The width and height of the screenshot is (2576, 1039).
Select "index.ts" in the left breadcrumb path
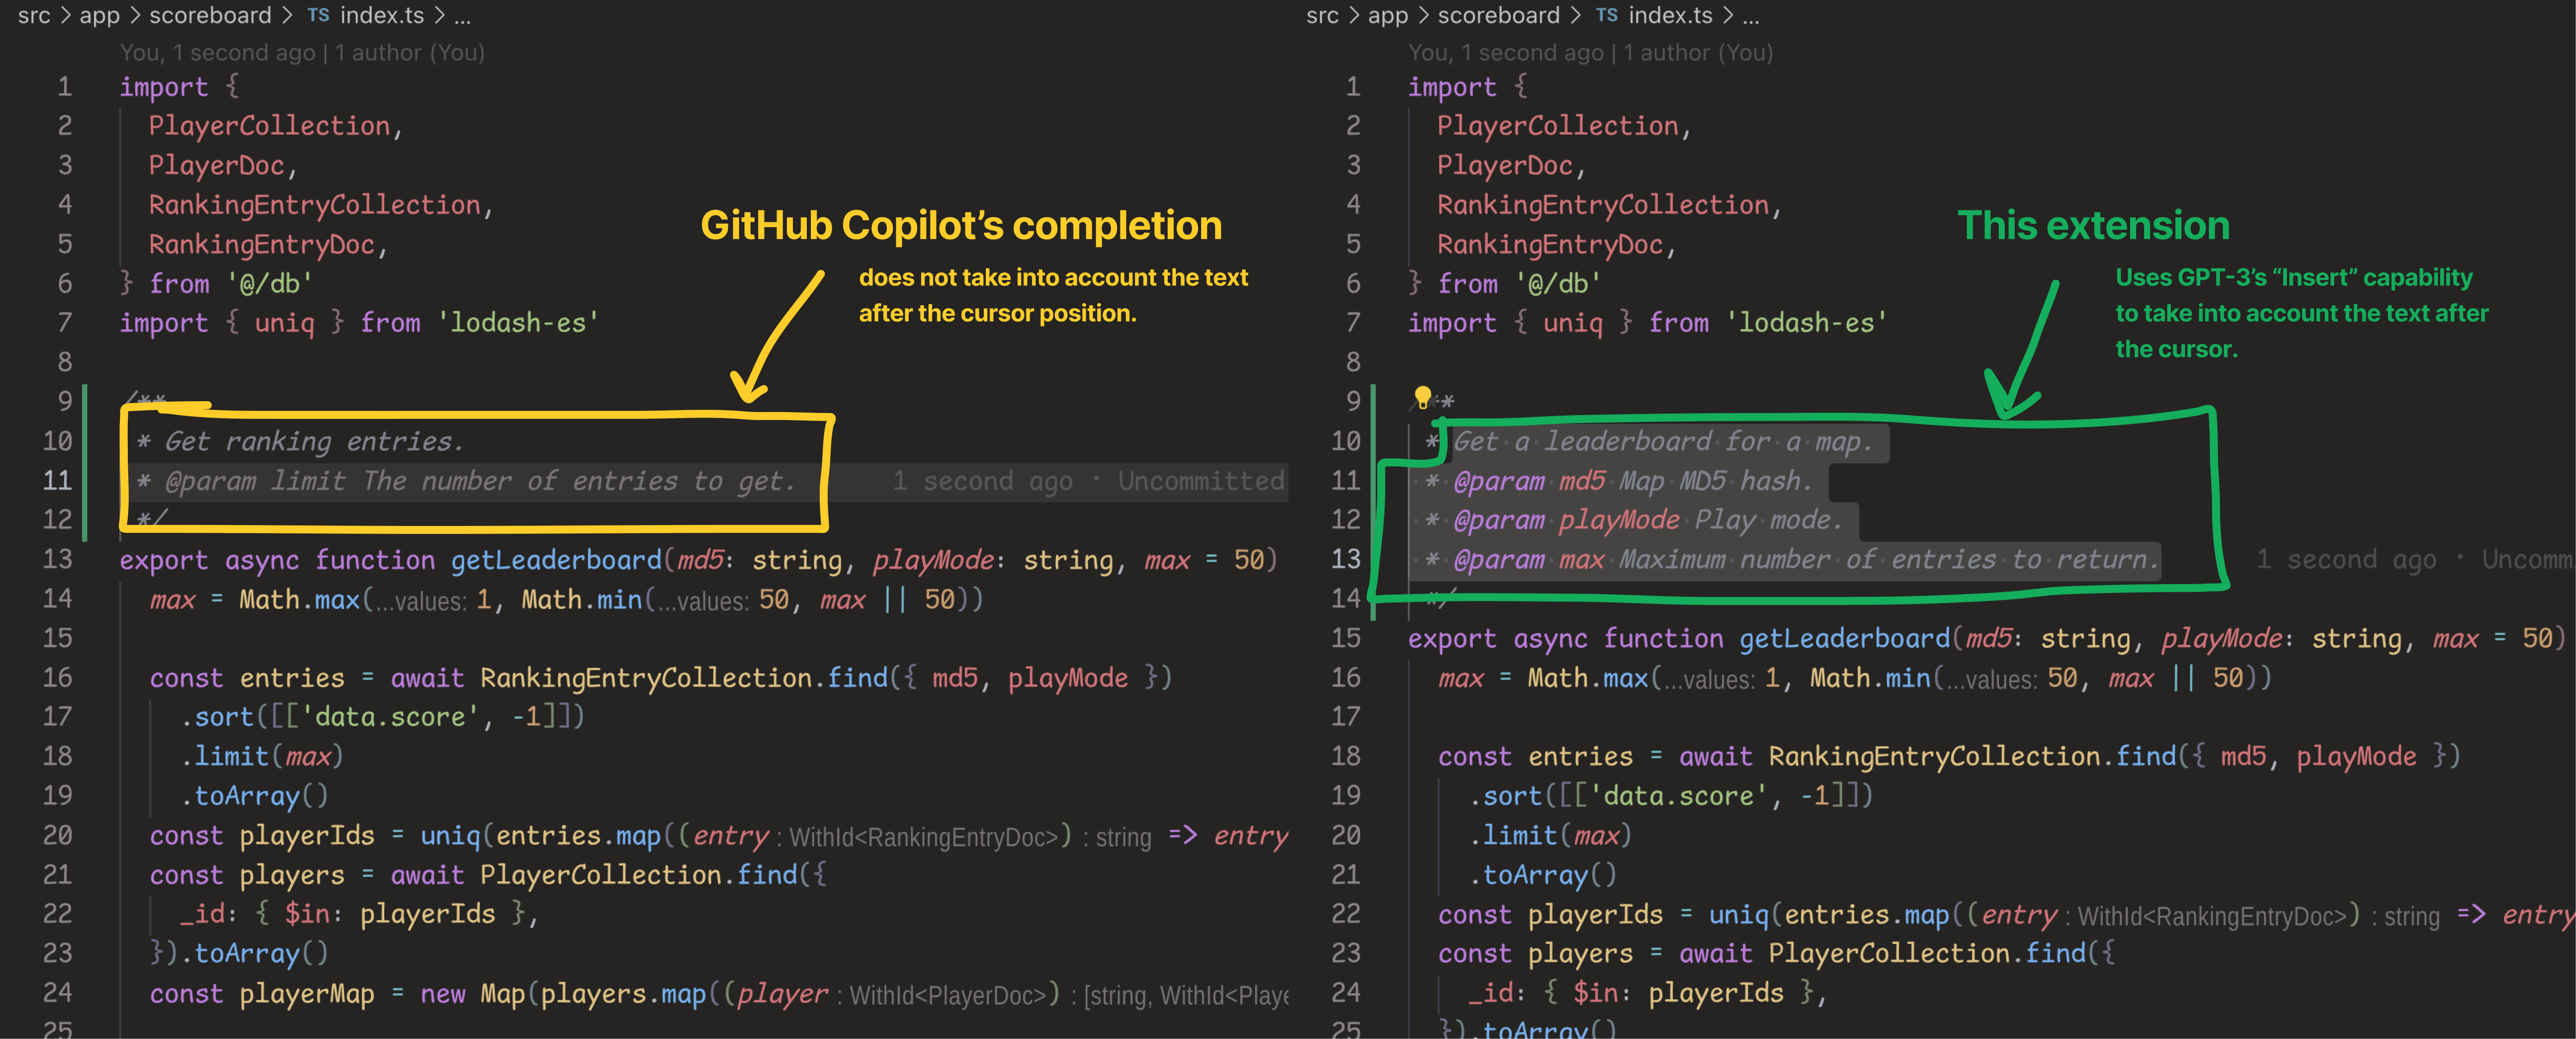click(x=382, y=15)
